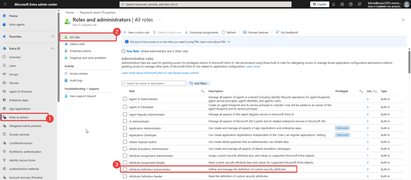Click the App registrations icon
This screenshot has height=180, width=411.
[4, 109]
